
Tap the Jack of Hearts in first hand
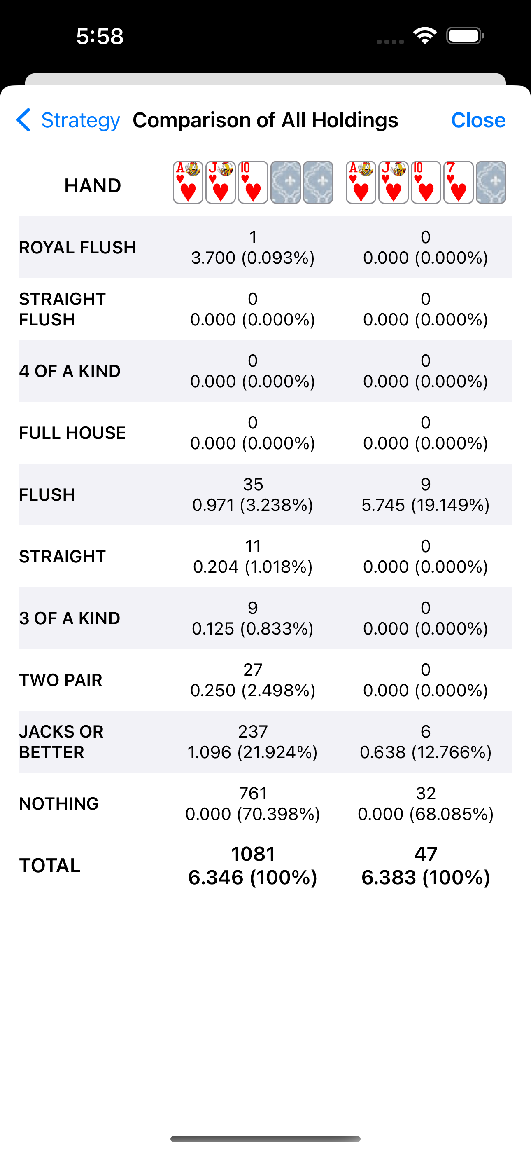click(220, 183)
